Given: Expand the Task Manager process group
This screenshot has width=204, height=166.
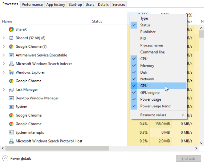Looking at the screenshot, I should 4,90.
